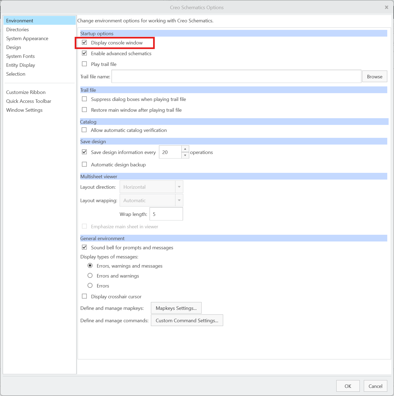
Task: Toggle Enable advanced schematics checkbox
Action: pyautogui.click(x=84, y=53)
